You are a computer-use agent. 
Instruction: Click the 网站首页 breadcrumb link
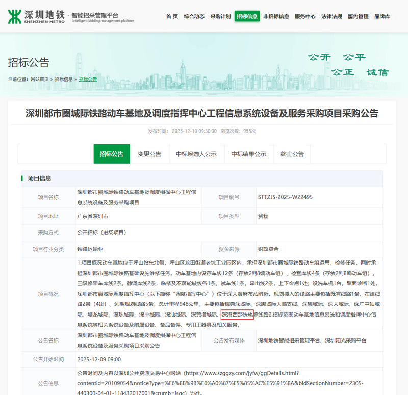pyautogui.click(x=40, y=80)
